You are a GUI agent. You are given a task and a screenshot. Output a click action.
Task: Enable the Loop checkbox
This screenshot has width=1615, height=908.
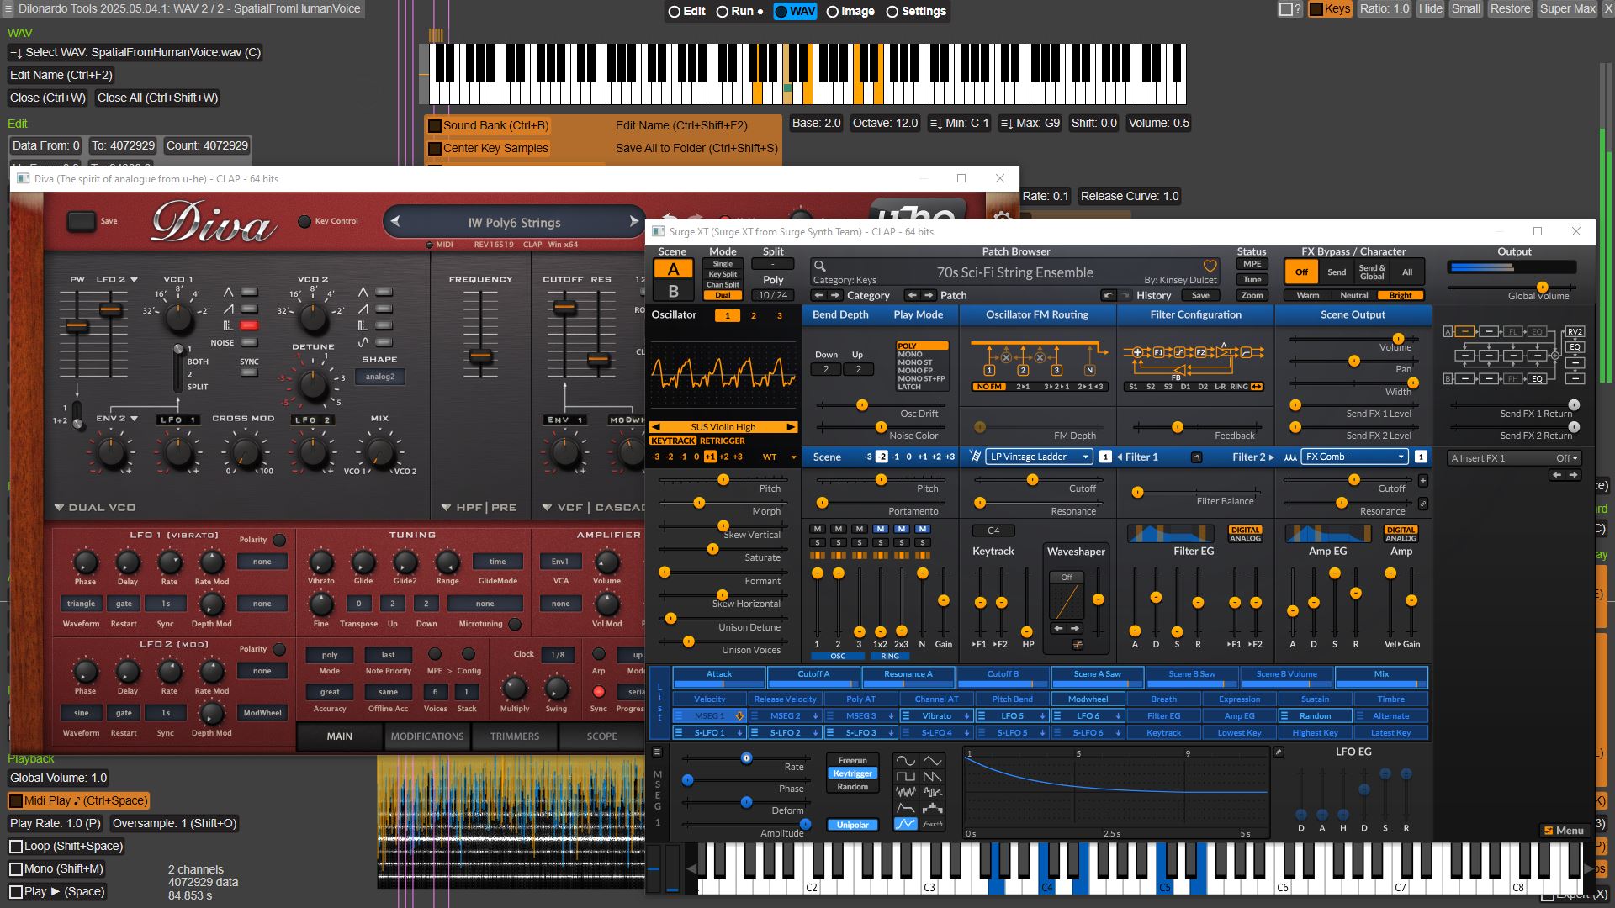16,847
